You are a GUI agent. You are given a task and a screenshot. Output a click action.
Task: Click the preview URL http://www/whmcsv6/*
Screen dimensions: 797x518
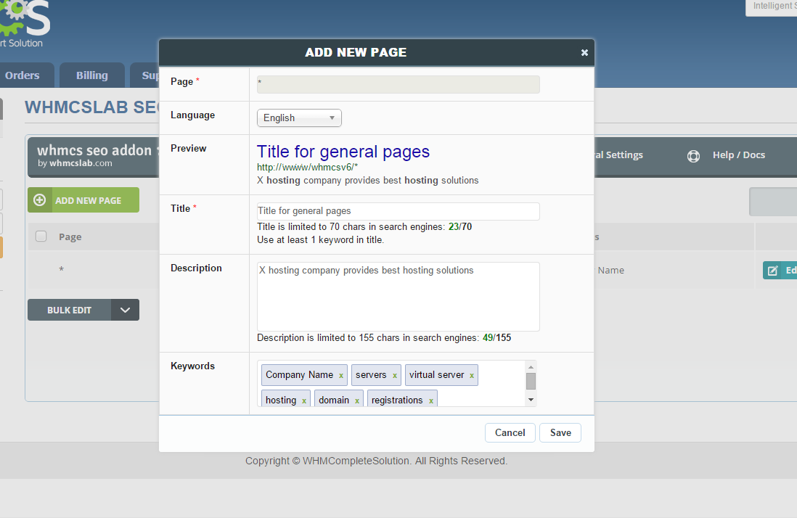[x=308, y=167]
